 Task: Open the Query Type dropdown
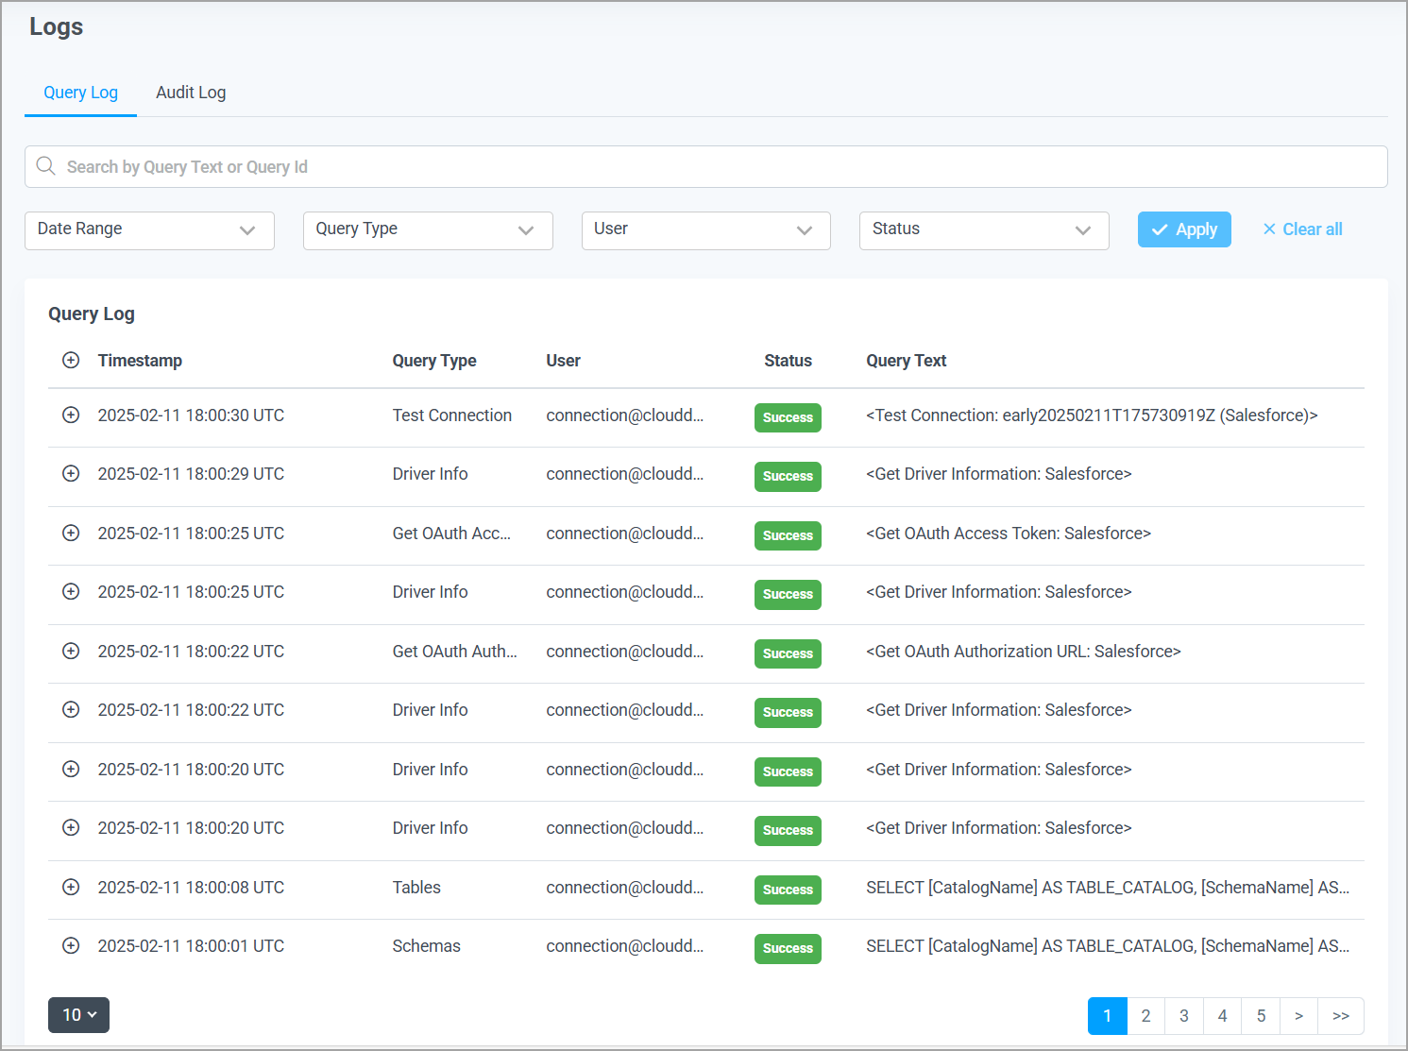pyautogui.click(x=427, y=229)
